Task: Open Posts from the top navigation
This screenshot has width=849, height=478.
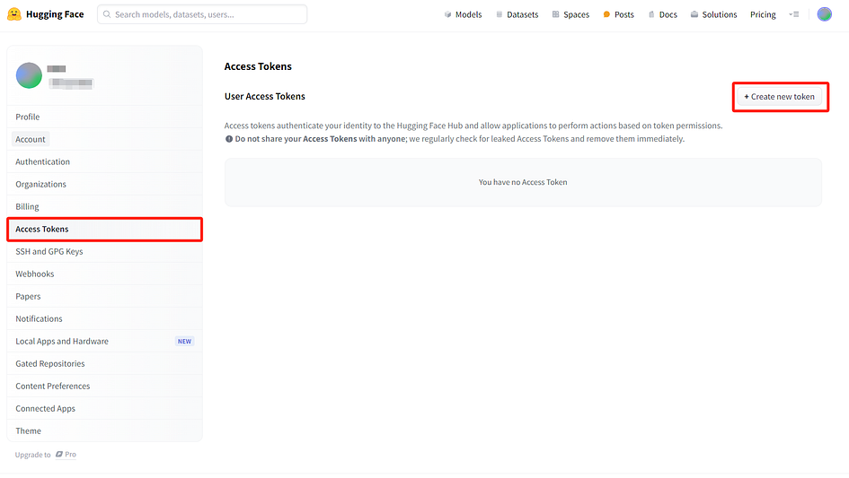Action: coord(618,14)
